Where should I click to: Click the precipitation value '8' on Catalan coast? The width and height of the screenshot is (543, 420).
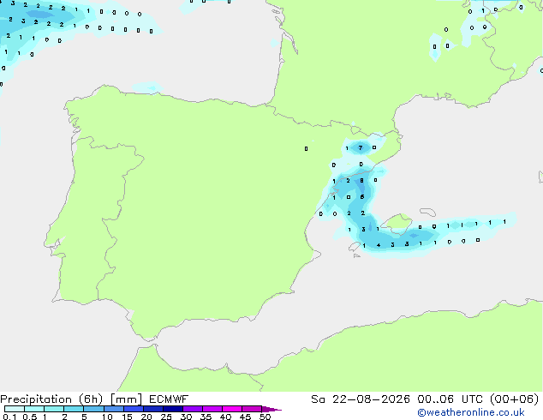click(x=361, y=181)
